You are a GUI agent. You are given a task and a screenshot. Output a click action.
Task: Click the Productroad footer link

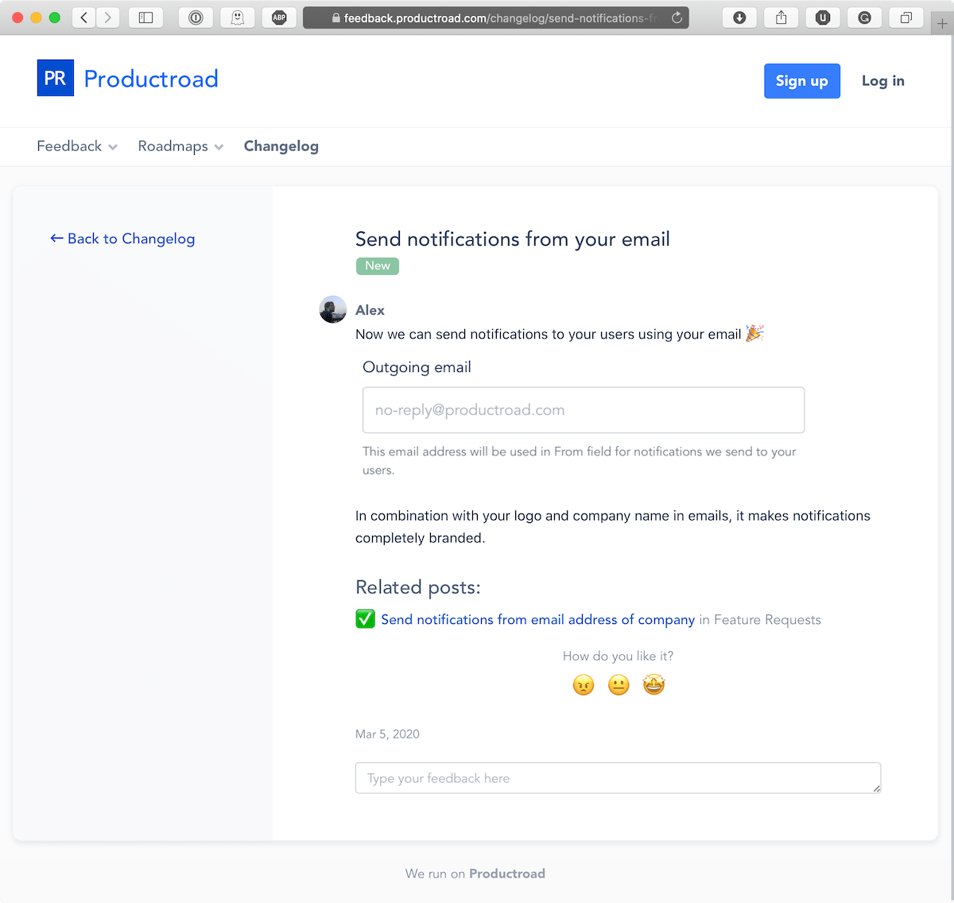[x=507, y=874]
